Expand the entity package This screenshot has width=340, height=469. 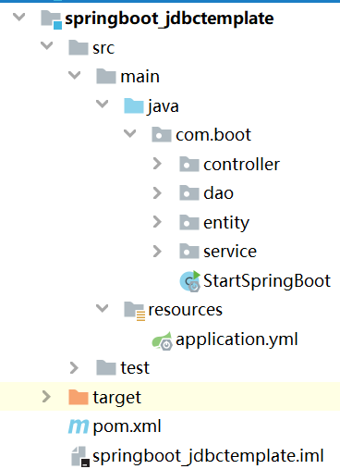coord(157,222)
